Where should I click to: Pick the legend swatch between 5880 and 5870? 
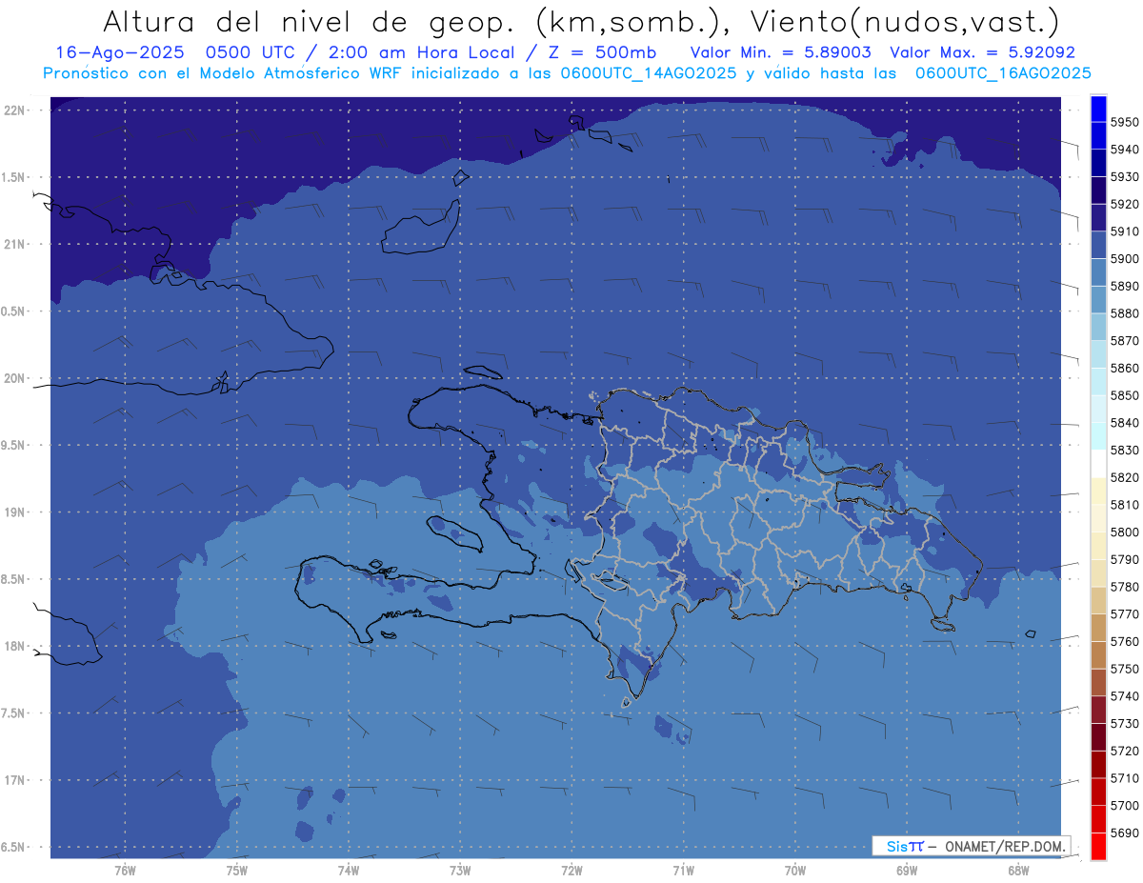click(x=1098, y=327)
